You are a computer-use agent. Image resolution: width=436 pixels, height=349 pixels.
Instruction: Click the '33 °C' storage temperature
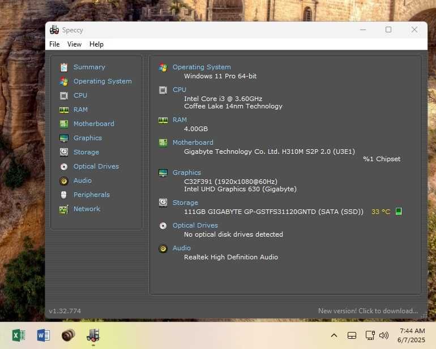[381, 212]
